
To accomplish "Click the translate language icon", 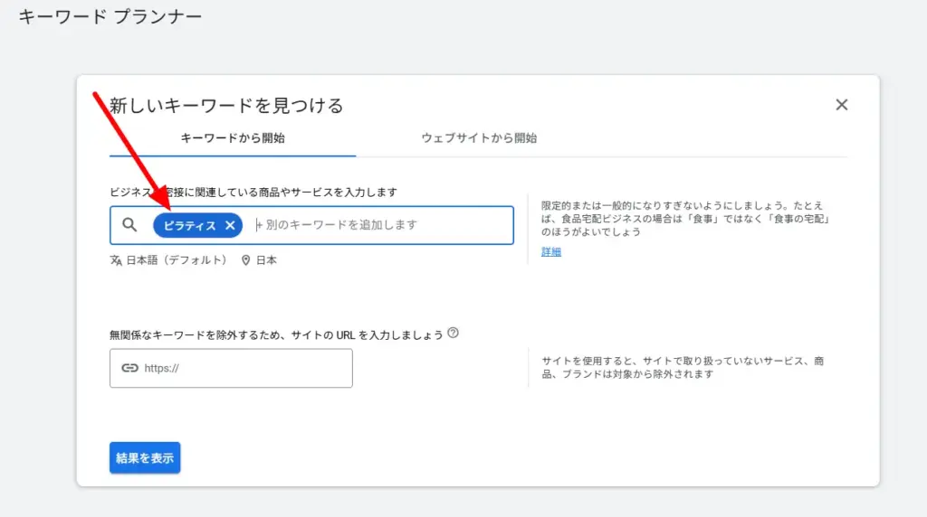I will coord(116,260).
